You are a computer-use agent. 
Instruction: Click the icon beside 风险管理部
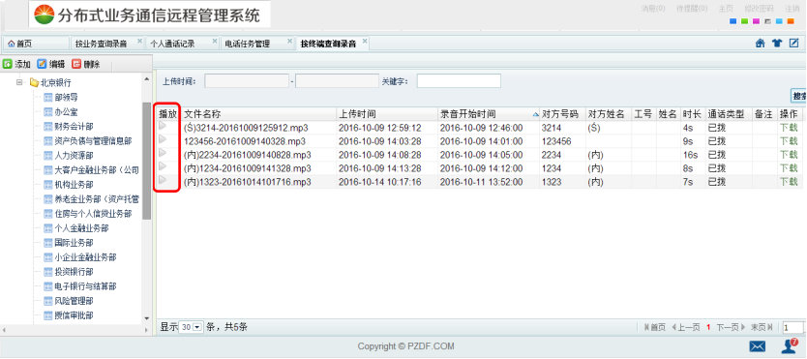(x=48, y=301)
